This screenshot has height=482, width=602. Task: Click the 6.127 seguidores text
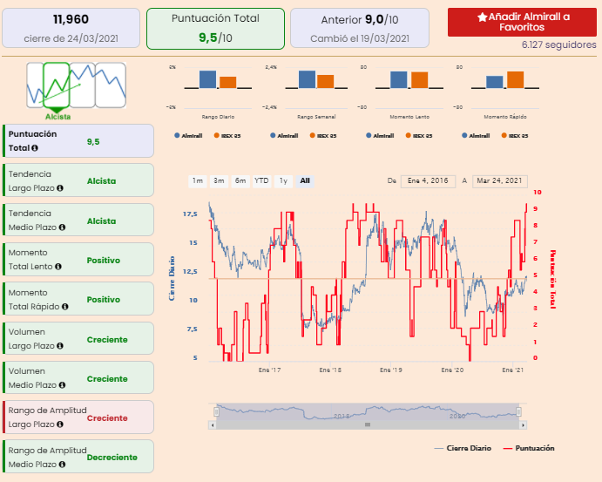point(558,45)
